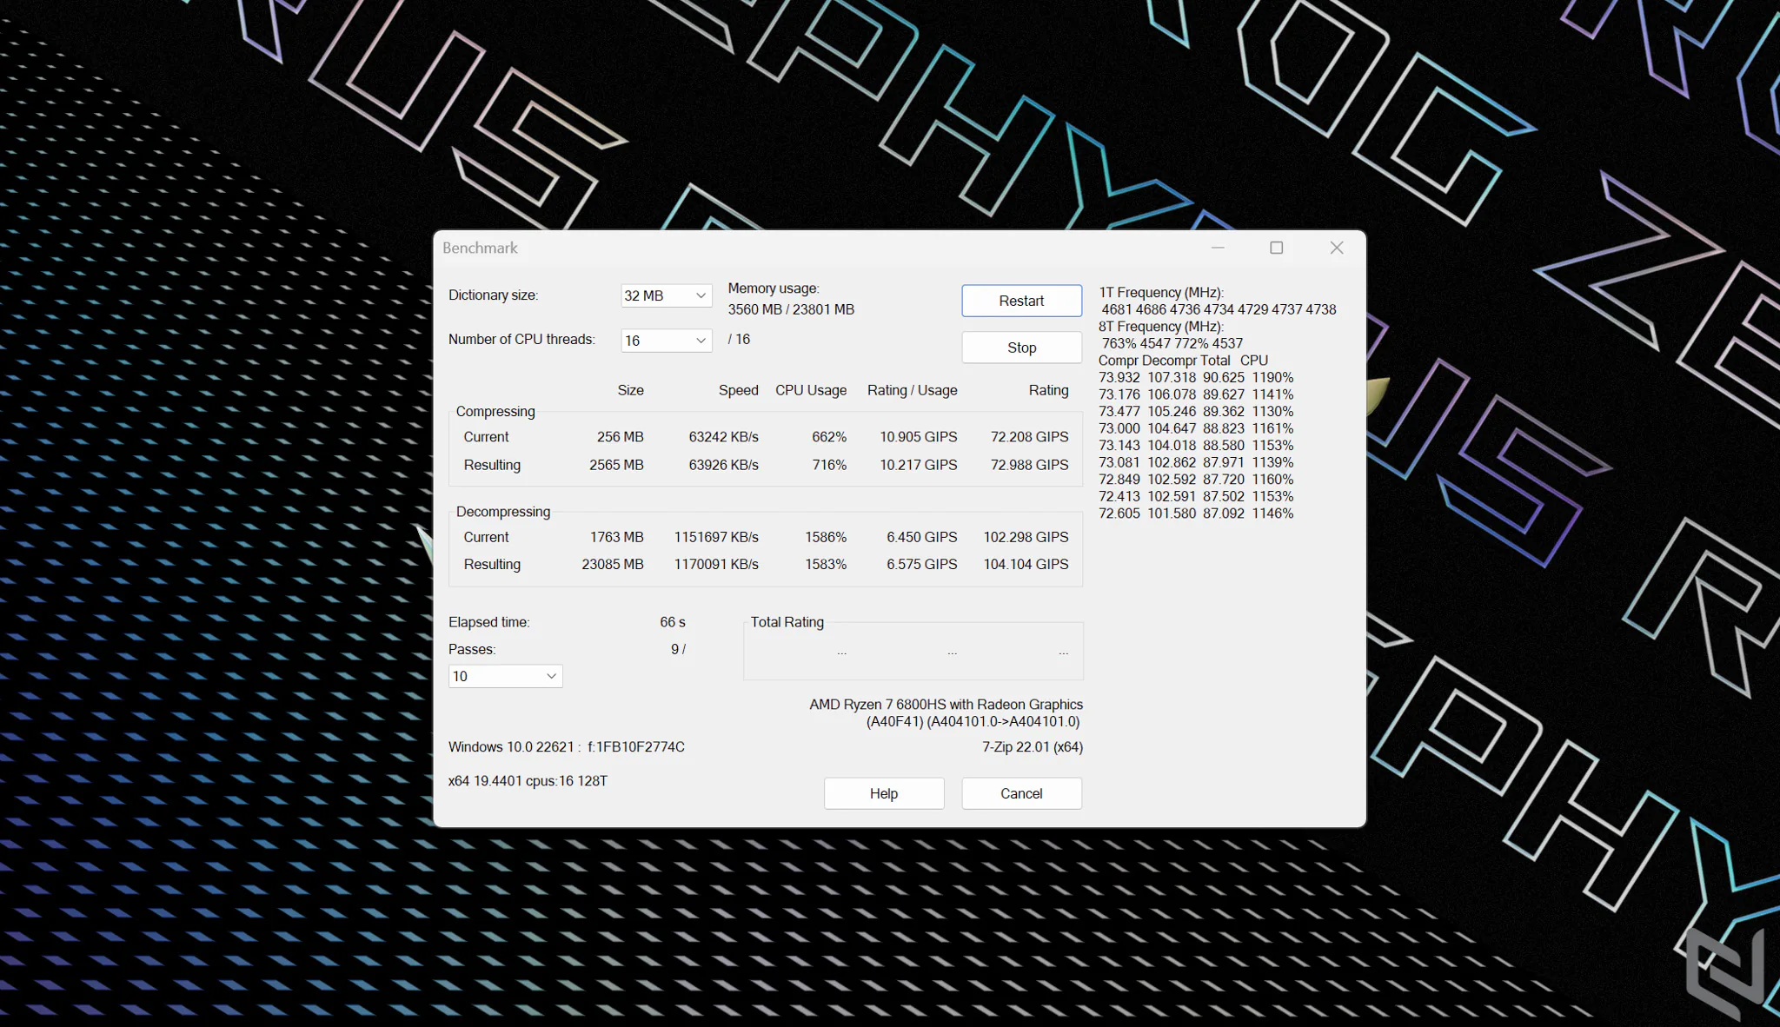Click the Benchmark title bar text
Screen dimensions: 1780x1027
[480, 248]
